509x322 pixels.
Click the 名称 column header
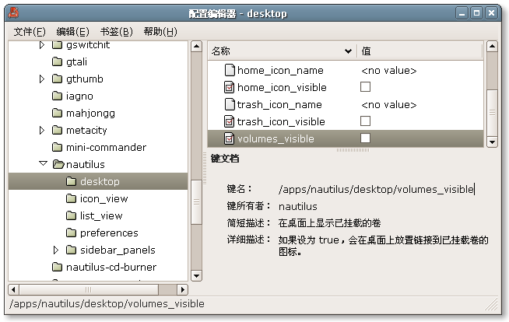click(x=282, y=51)
